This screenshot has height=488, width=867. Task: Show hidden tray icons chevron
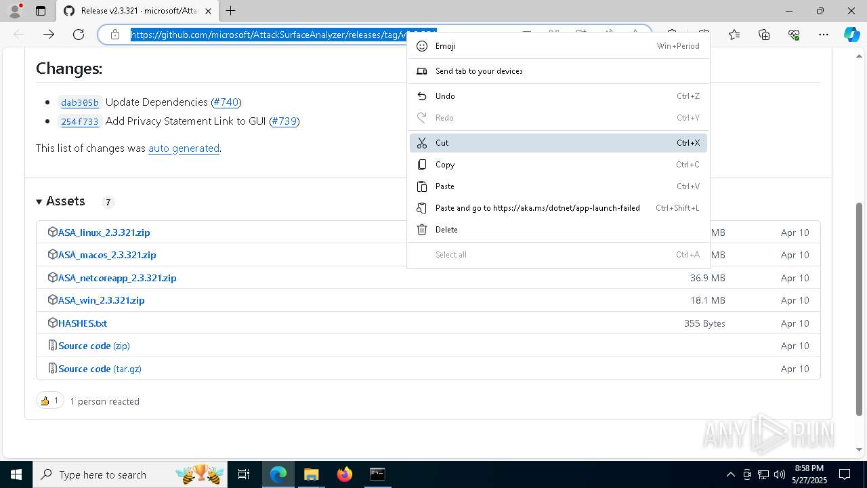[730, 474]
